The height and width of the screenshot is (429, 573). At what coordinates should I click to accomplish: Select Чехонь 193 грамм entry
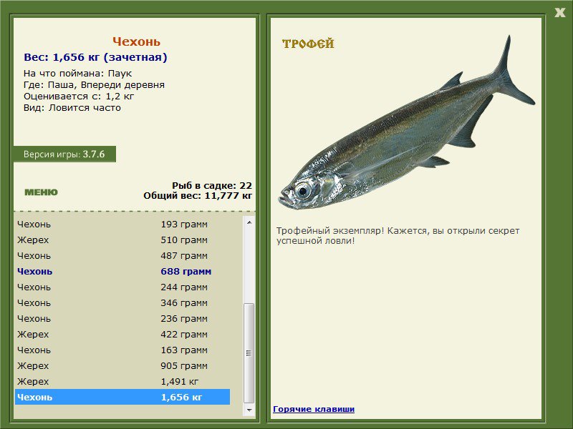click(x=122, y=224)
